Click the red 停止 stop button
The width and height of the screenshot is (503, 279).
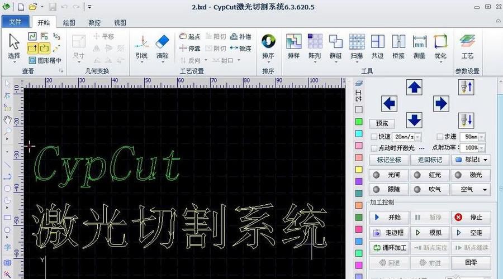pyautogui.click(x=471, y=218)
